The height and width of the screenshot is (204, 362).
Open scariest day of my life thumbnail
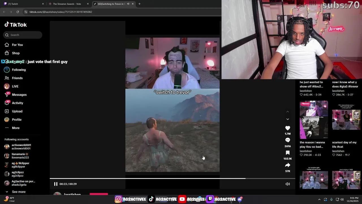346,120
